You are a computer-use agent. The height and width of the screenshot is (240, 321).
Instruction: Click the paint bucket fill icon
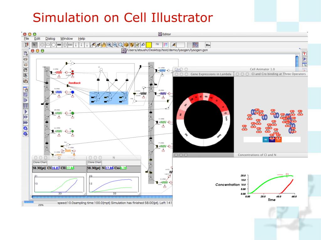(143, 45)
